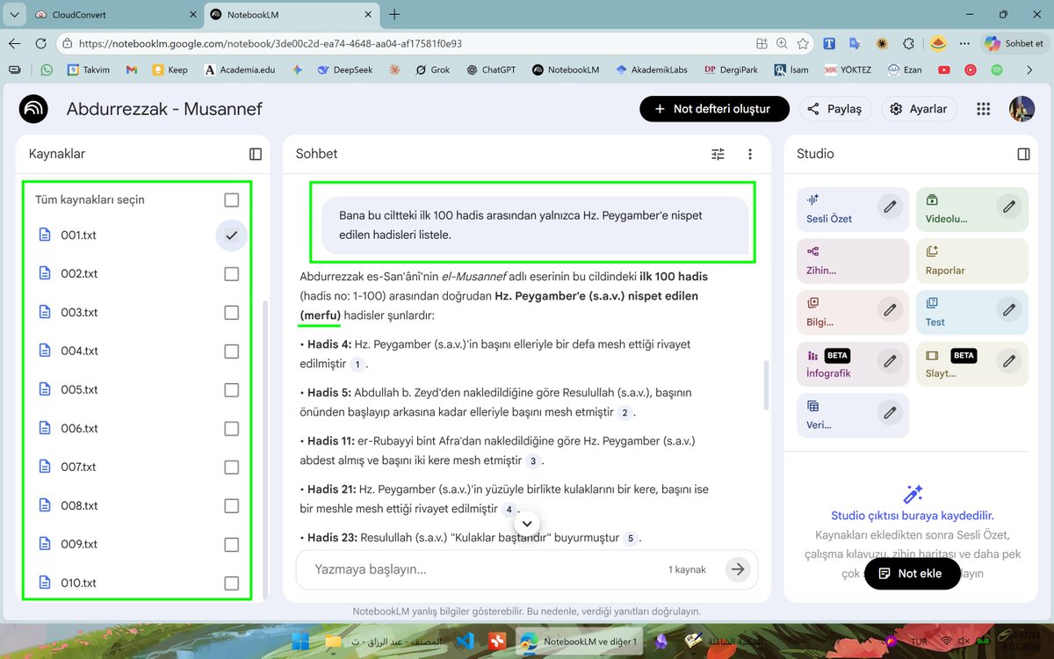
Task: Select the NotebookLM browser tab
Action: (292, 15)
